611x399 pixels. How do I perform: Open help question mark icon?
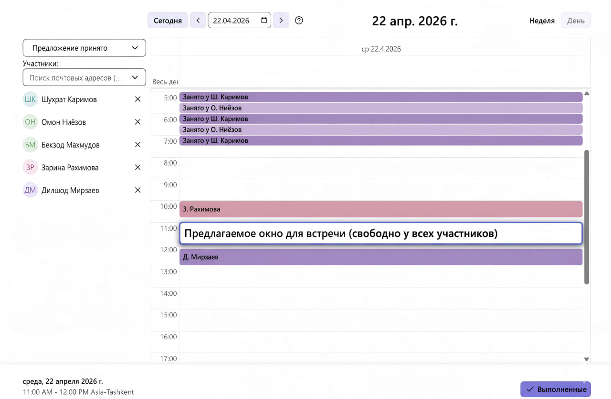click(x=299, y=21)
